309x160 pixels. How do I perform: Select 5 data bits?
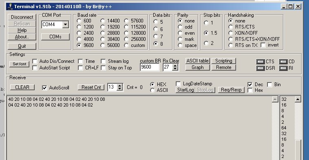coord(156,22)
